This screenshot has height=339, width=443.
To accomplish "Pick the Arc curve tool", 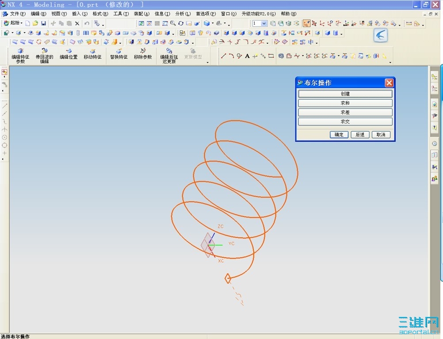I will (231, 56).
